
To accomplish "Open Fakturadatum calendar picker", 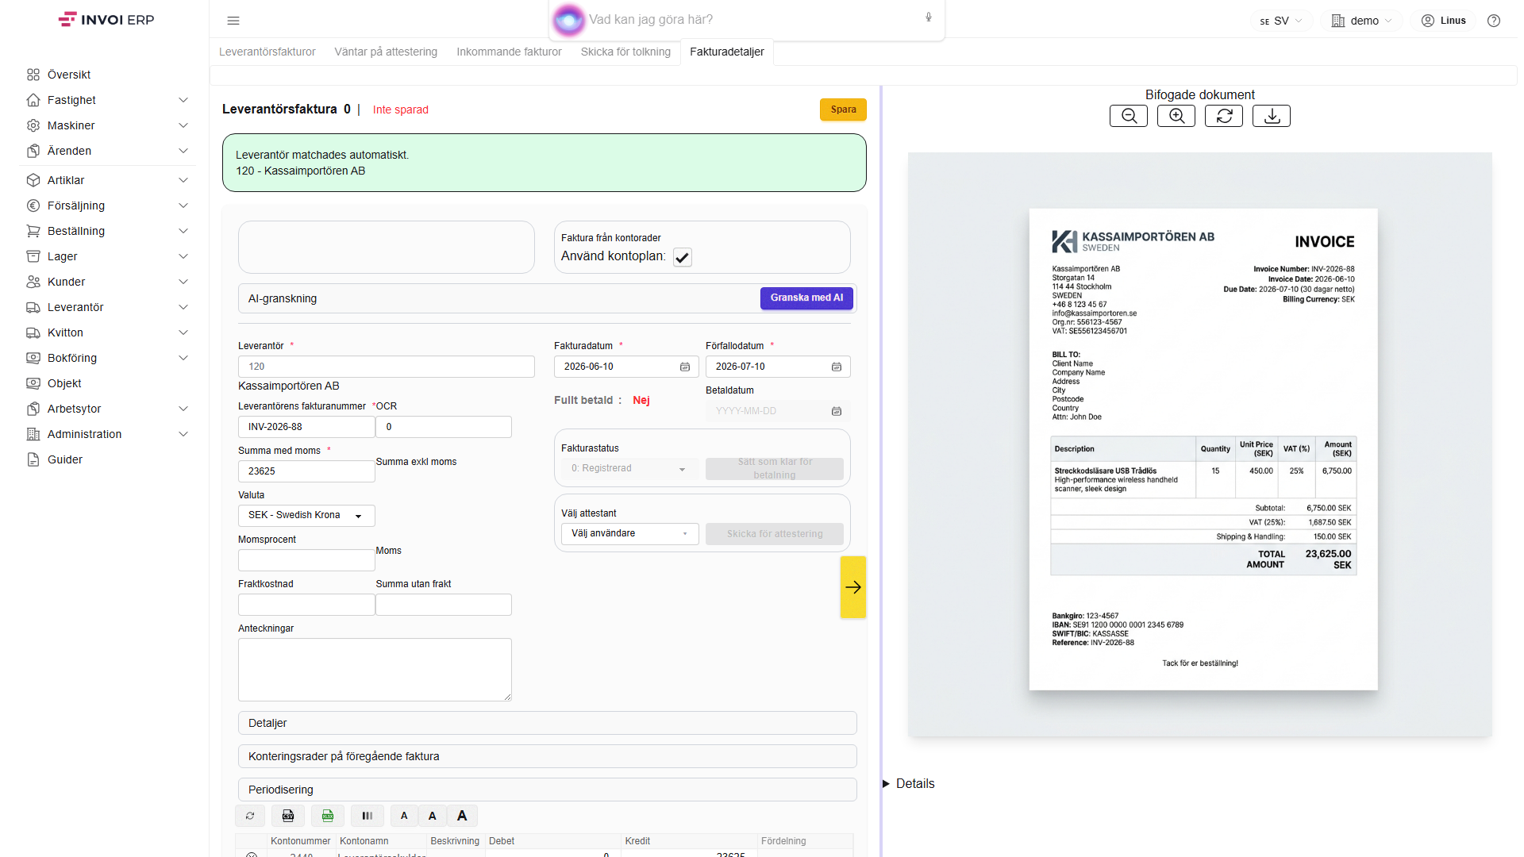I will coord(685,367).
